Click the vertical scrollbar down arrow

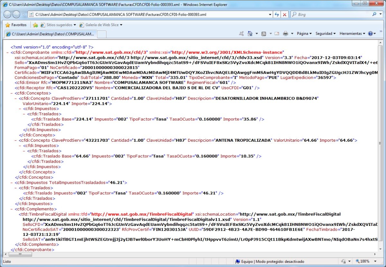380,249
